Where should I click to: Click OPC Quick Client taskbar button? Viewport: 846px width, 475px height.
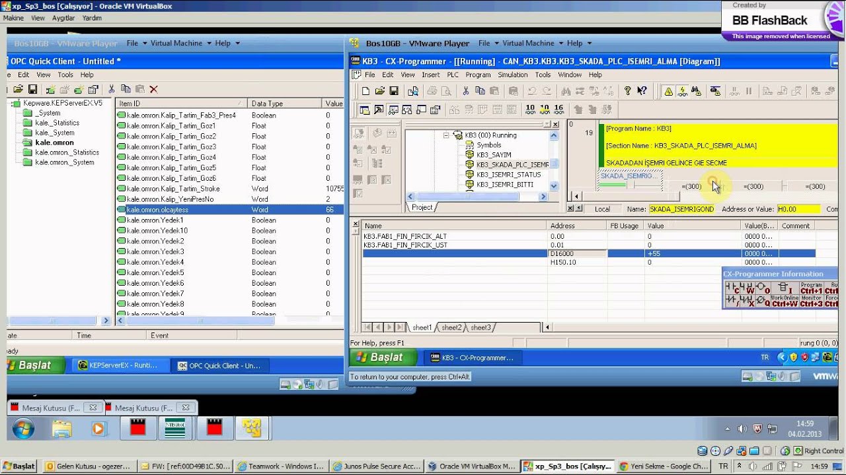click(x=219, y=365)
